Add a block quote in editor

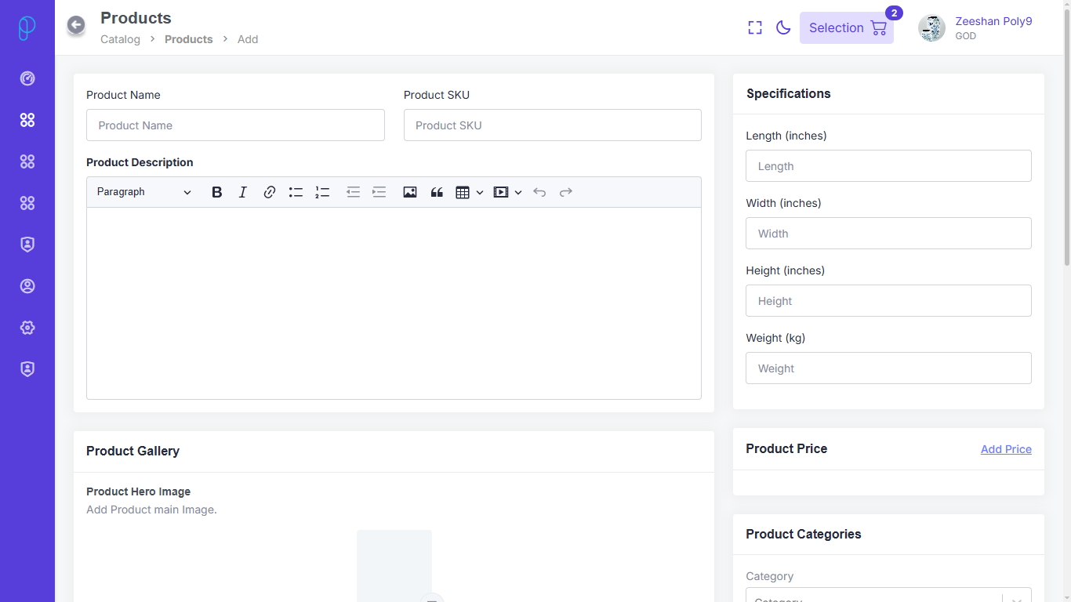coord(437,192)
